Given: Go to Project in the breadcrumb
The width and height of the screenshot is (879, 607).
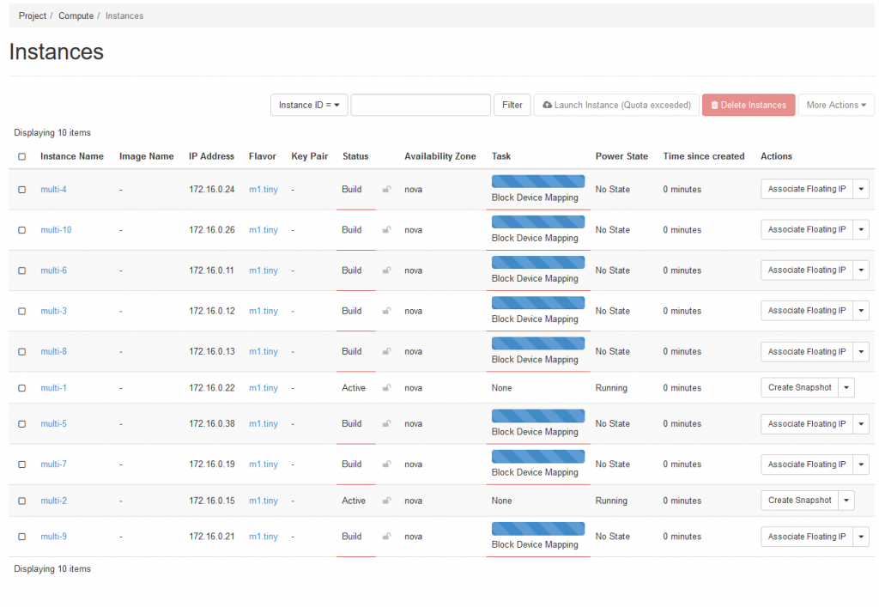Looking at the screenshot, I should (33, 15).
